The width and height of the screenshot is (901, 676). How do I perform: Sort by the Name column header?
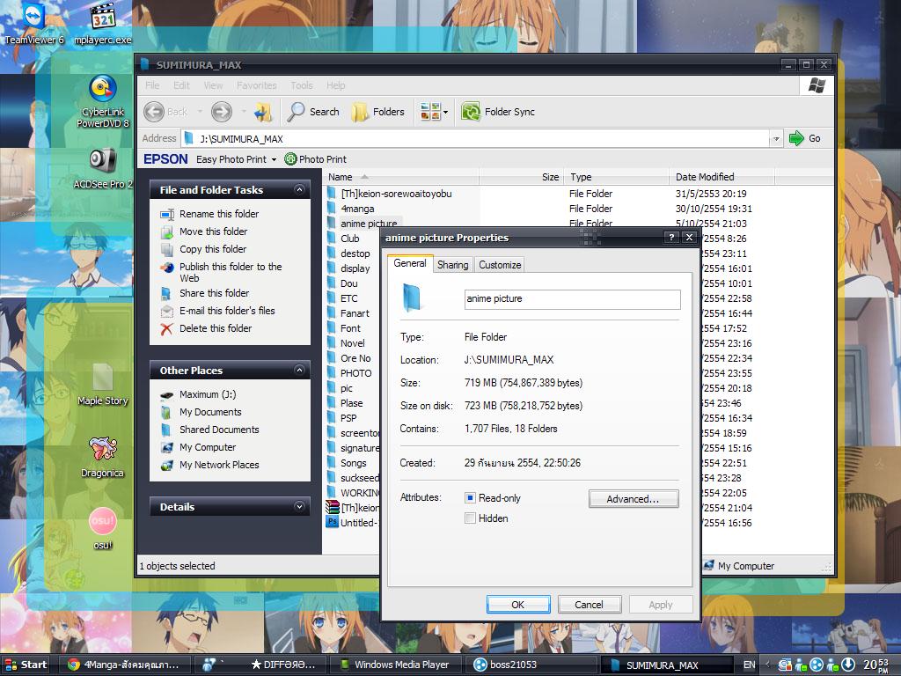[401, 177]
